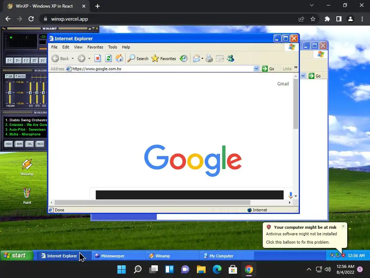Click security alert shield in XP tray
370x278 pixels.
(x=343, y=255)
